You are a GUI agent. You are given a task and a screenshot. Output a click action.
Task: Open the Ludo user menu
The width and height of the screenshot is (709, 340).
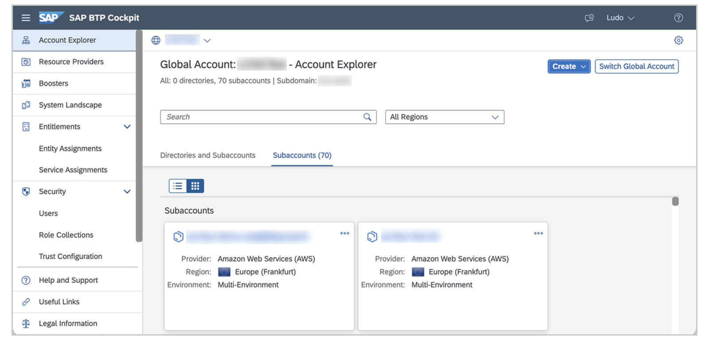(620, 18)
